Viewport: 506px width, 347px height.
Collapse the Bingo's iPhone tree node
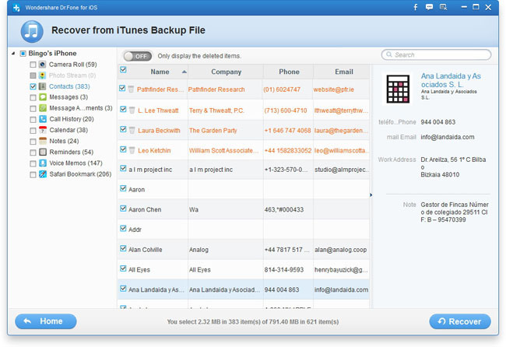pos(14,54)
